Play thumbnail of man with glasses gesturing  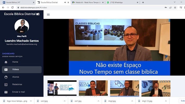125,88
